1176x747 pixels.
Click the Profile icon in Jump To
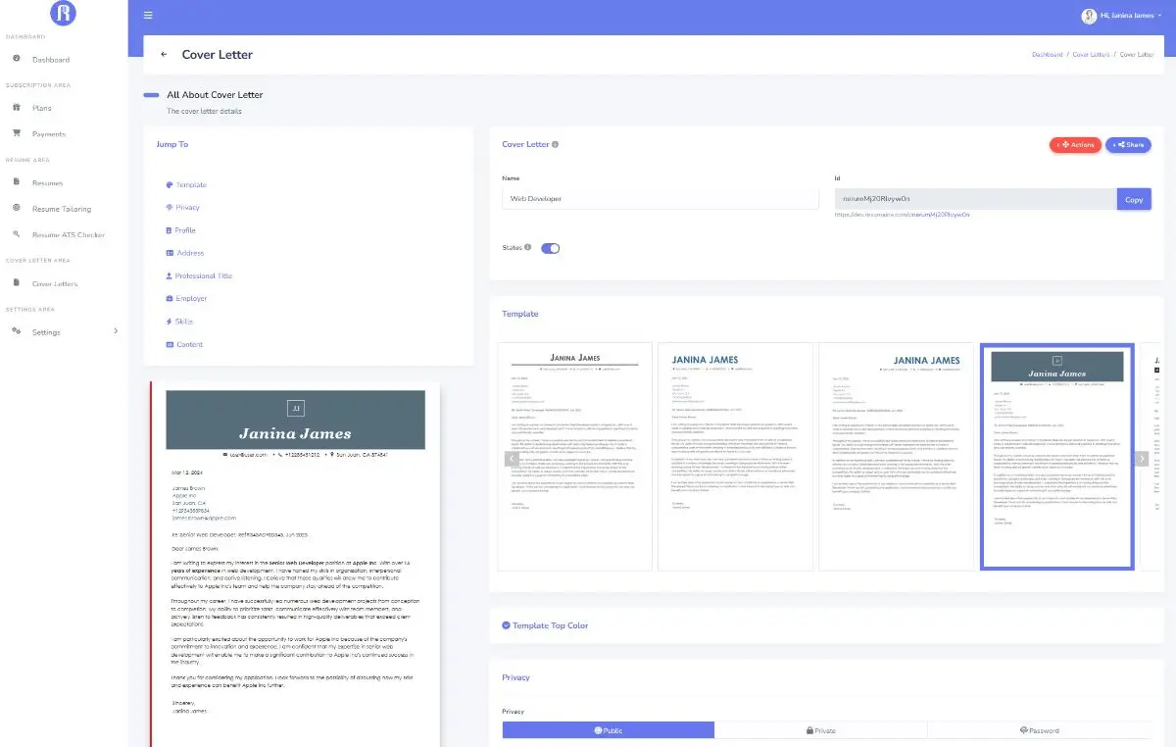click(x=168, y=230)
